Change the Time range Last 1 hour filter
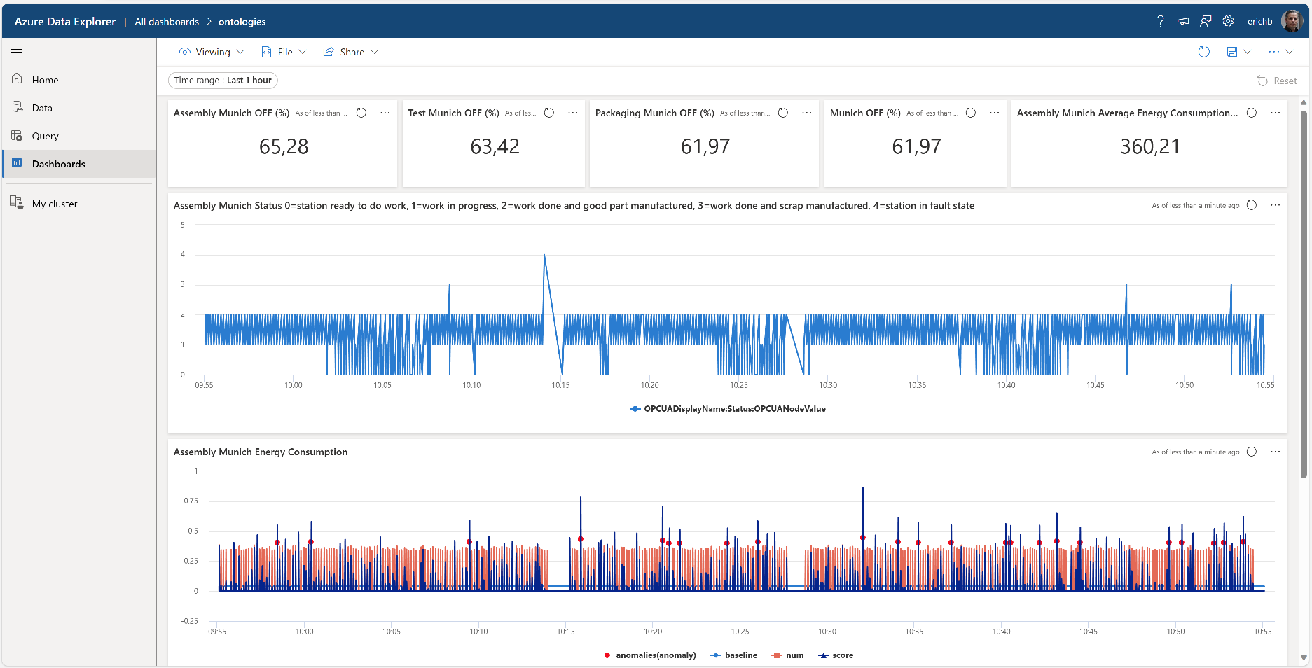Screen dimensions: 1312x668 (x=223, y=81)
